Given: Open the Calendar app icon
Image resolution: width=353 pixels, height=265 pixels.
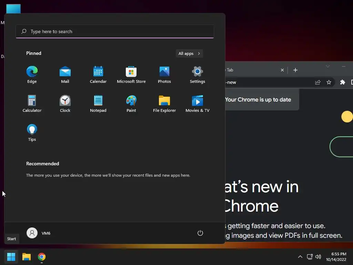Looking at the screenshot, I should click(x=98, y=75).
